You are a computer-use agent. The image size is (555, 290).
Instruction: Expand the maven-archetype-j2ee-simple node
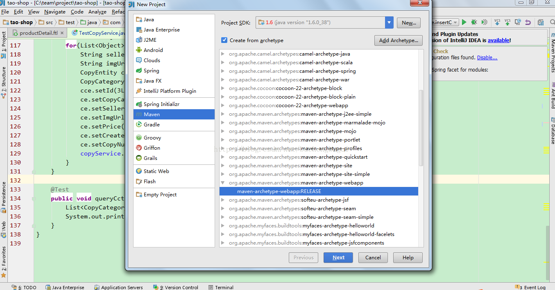coord(223,114)
